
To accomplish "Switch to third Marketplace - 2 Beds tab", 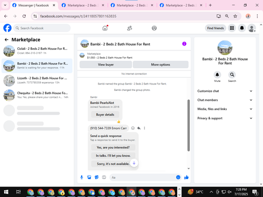I will pyautogui.click(x=131, y=5).
